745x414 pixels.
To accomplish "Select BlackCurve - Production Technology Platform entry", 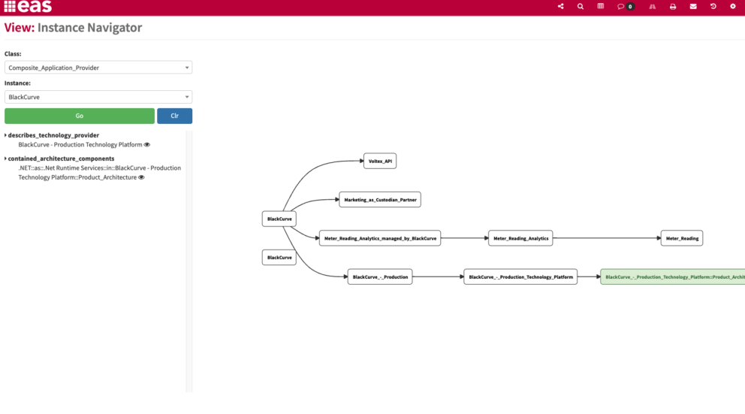I will pos(80,144).
